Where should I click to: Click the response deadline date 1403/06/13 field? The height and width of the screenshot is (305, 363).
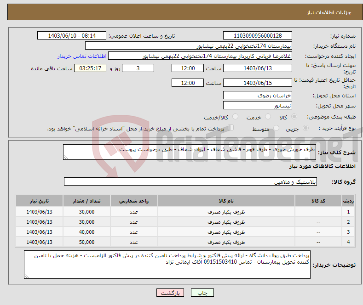258,68
